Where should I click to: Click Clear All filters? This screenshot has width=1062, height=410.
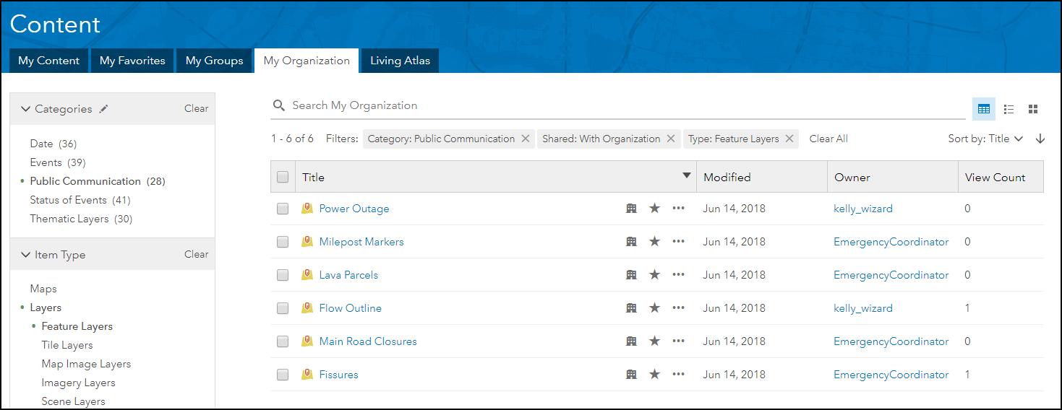828,139
